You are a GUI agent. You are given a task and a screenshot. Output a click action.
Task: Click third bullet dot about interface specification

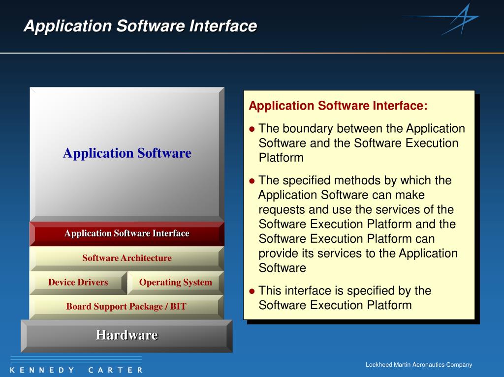coord(252,291)
